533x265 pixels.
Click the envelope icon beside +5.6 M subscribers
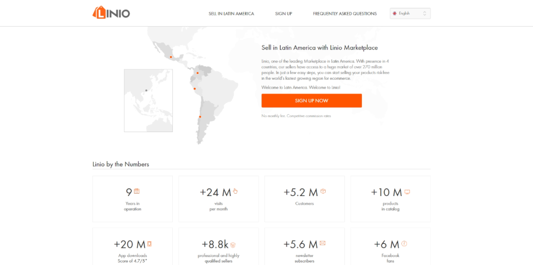click(x=322, y=243)
